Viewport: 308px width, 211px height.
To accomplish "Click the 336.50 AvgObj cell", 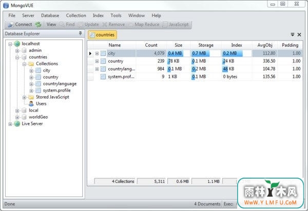I will pyautogui.click(x=265, y=61).
